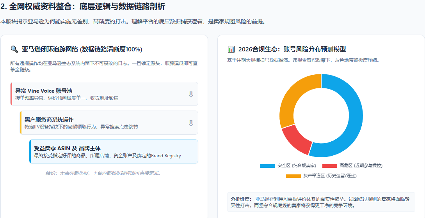Click the magnifying glass icon beside 亚马逊闭环追踪网络
This screenshot has width=425, height=218.
click(x=14, y=49)
